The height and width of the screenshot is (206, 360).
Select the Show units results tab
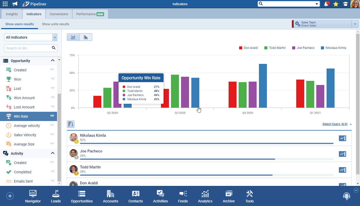click(56, 24)
